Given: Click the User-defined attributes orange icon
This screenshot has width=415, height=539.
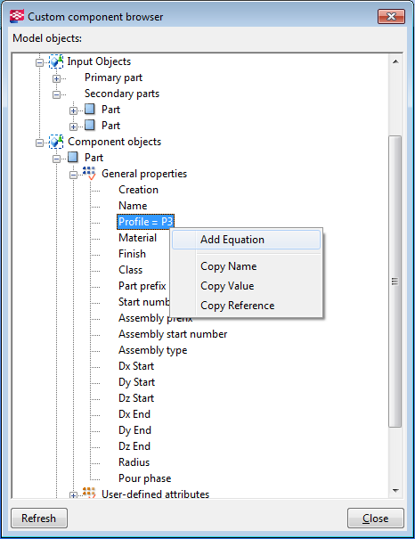Looking at the screenshot, I should point(89,493).
